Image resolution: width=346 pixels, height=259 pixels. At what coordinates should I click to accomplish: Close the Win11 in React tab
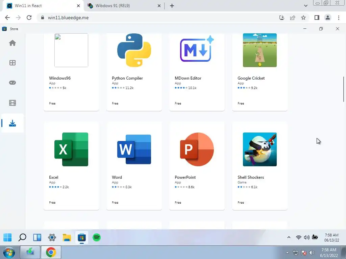78,6
